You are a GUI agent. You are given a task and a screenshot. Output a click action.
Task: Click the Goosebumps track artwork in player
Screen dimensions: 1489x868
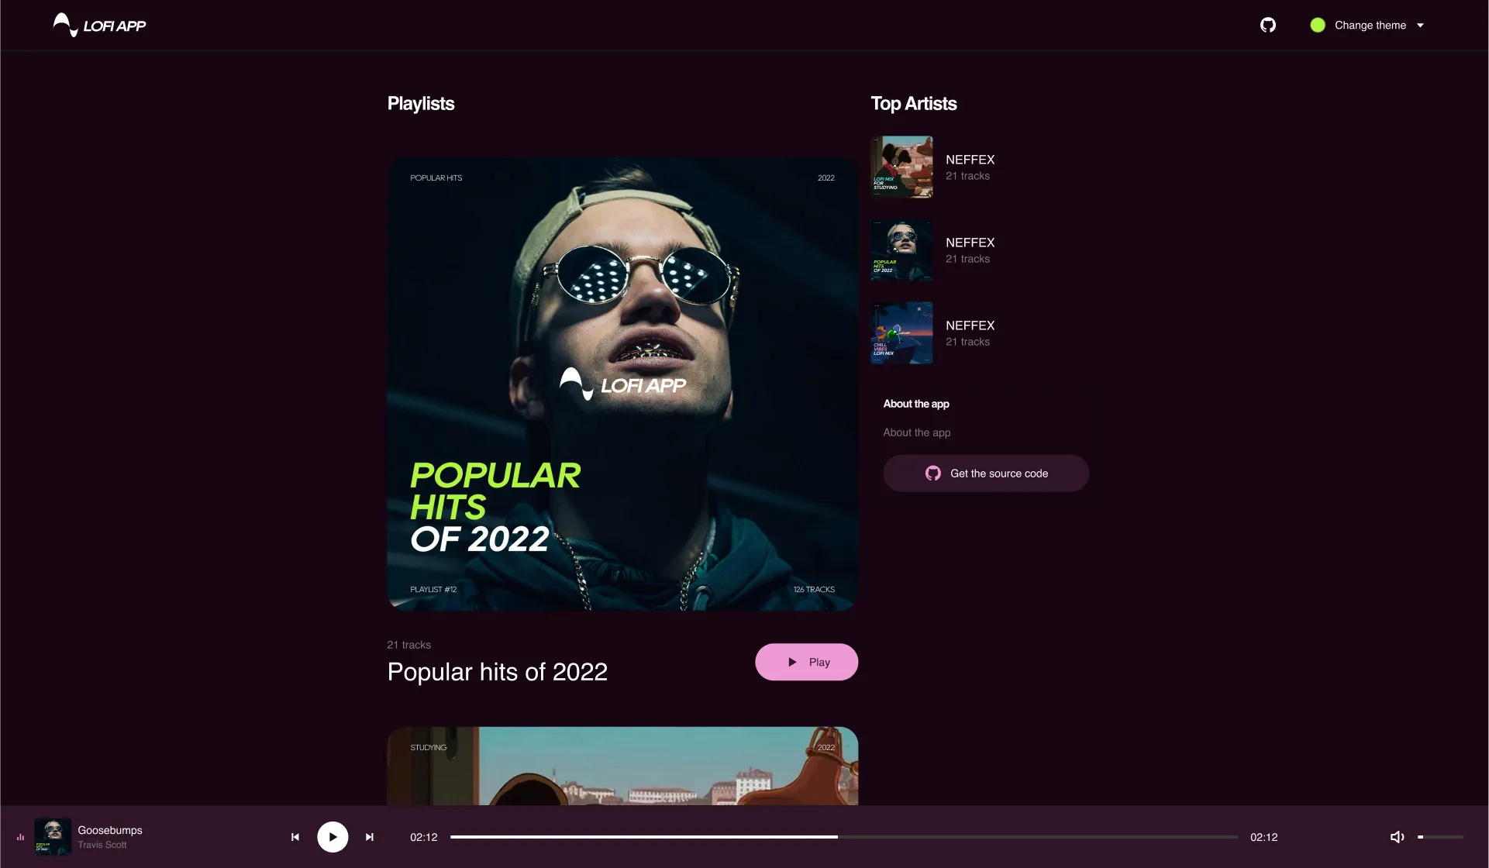53,837
